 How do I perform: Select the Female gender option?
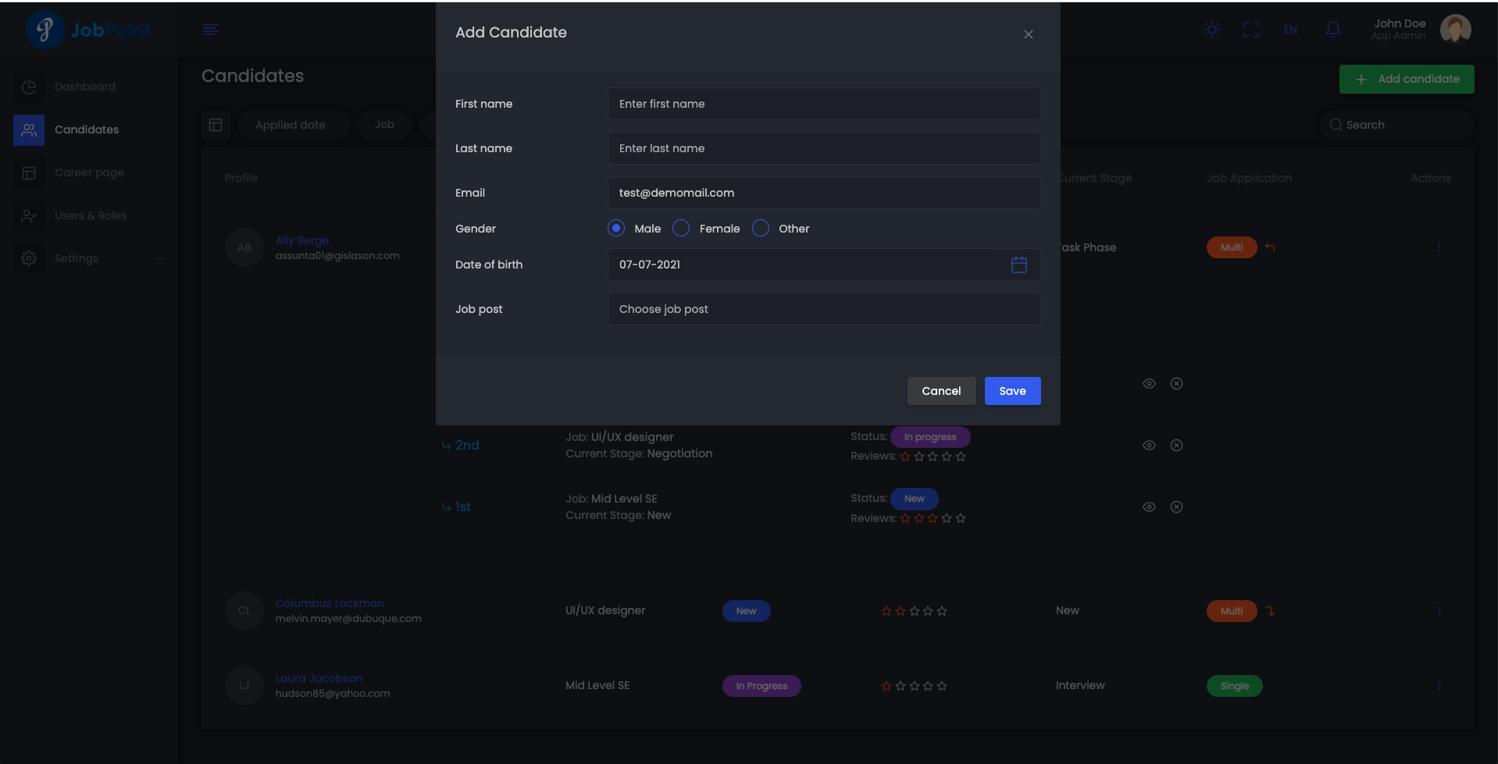click(681, 228)
